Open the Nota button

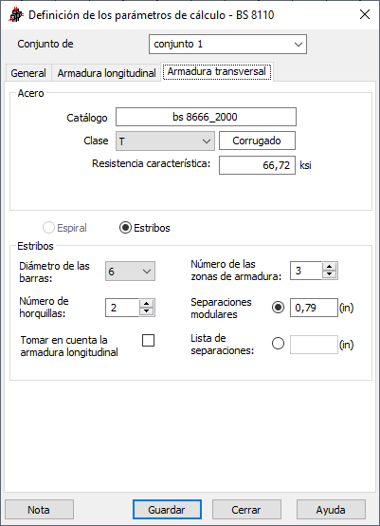coord(39,510)
